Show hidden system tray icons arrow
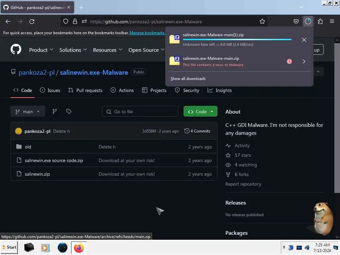The image size is (340, 255). point(284,247)
